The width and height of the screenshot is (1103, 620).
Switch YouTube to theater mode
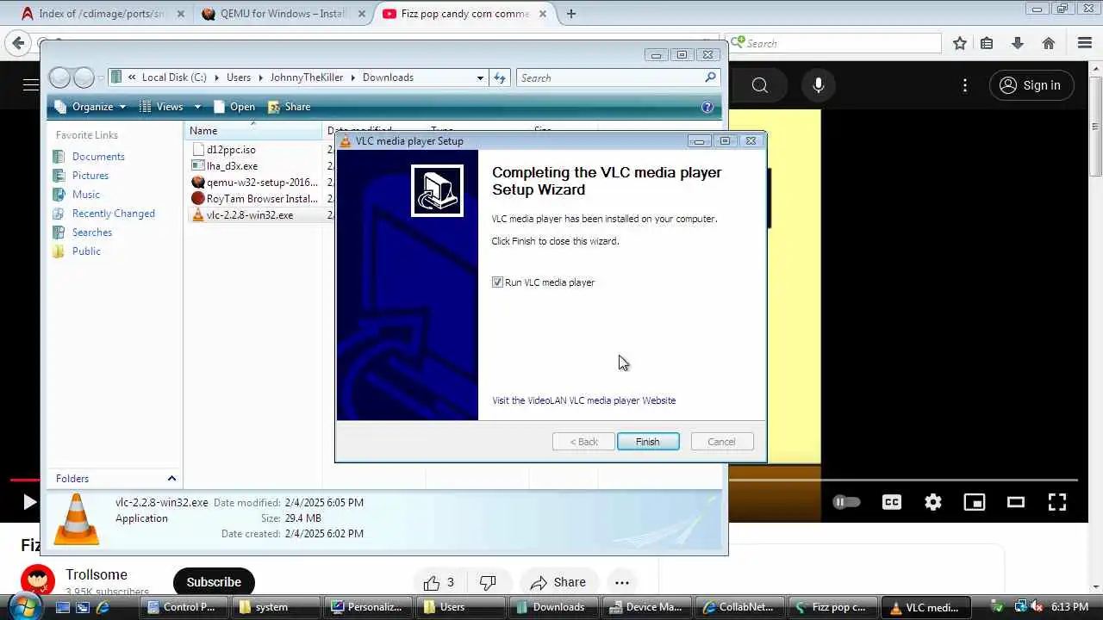coord(1016,502)
